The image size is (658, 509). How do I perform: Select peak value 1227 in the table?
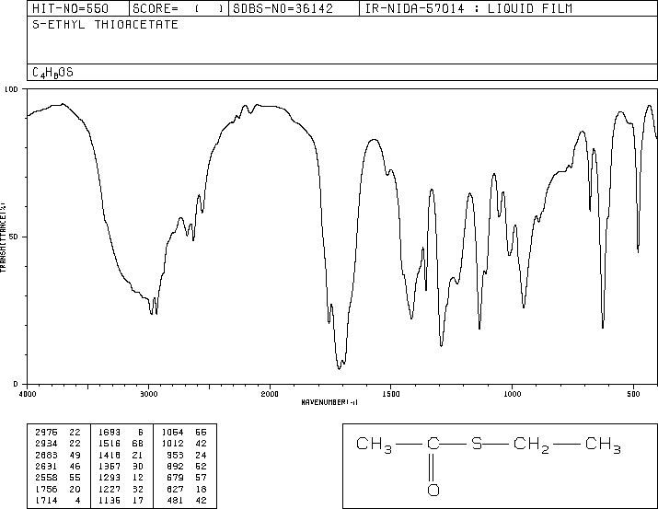(110, 489)
